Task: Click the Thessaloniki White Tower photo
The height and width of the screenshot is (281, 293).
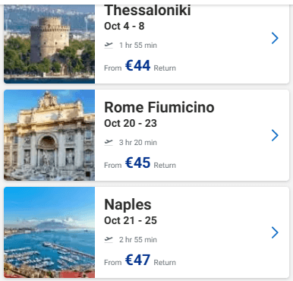Action: pyautogui.click(x=49, y=44)
